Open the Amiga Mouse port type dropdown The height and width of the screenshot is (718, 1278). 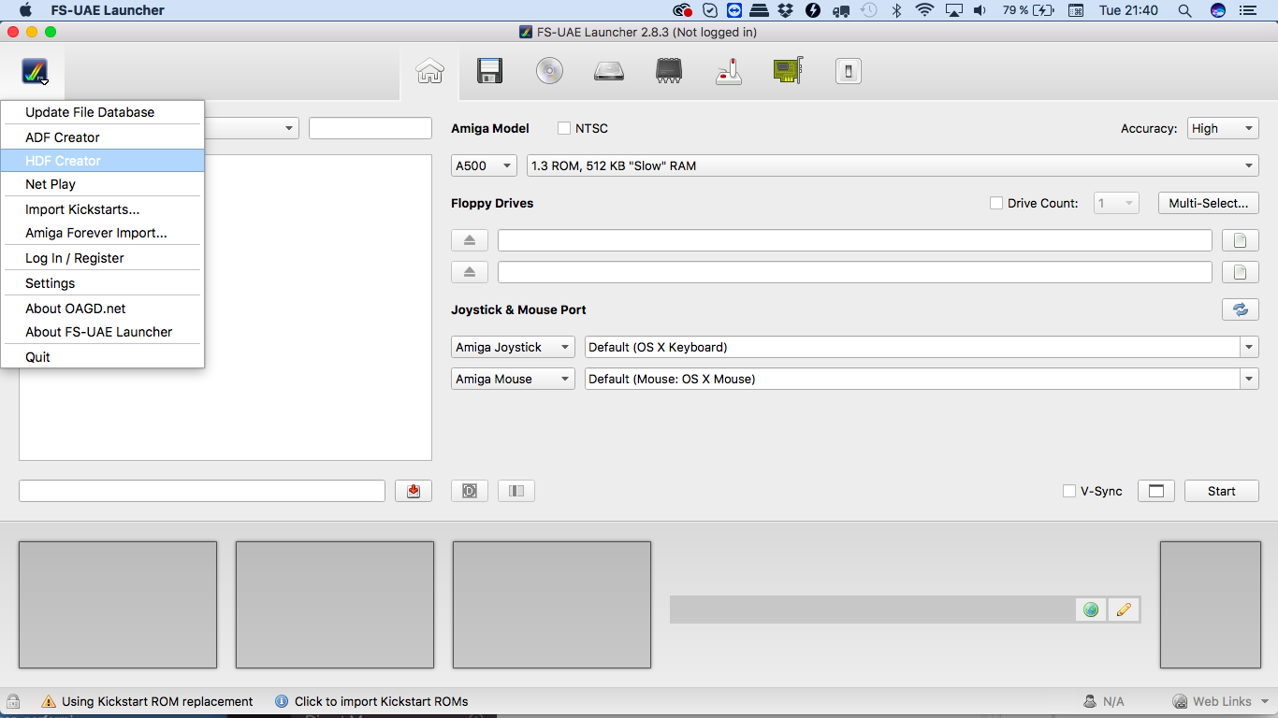coord(513,379)
